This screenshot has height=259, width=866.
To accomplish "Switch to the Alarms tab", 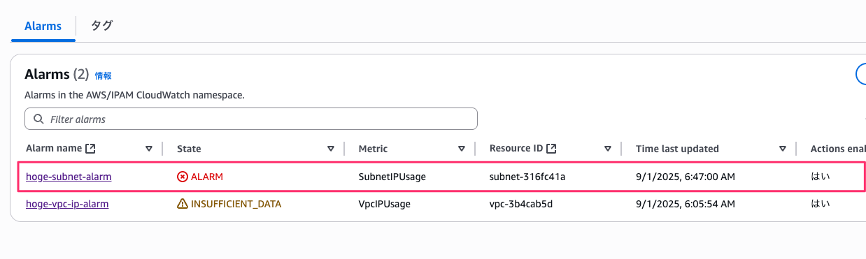I will point(43,27).
